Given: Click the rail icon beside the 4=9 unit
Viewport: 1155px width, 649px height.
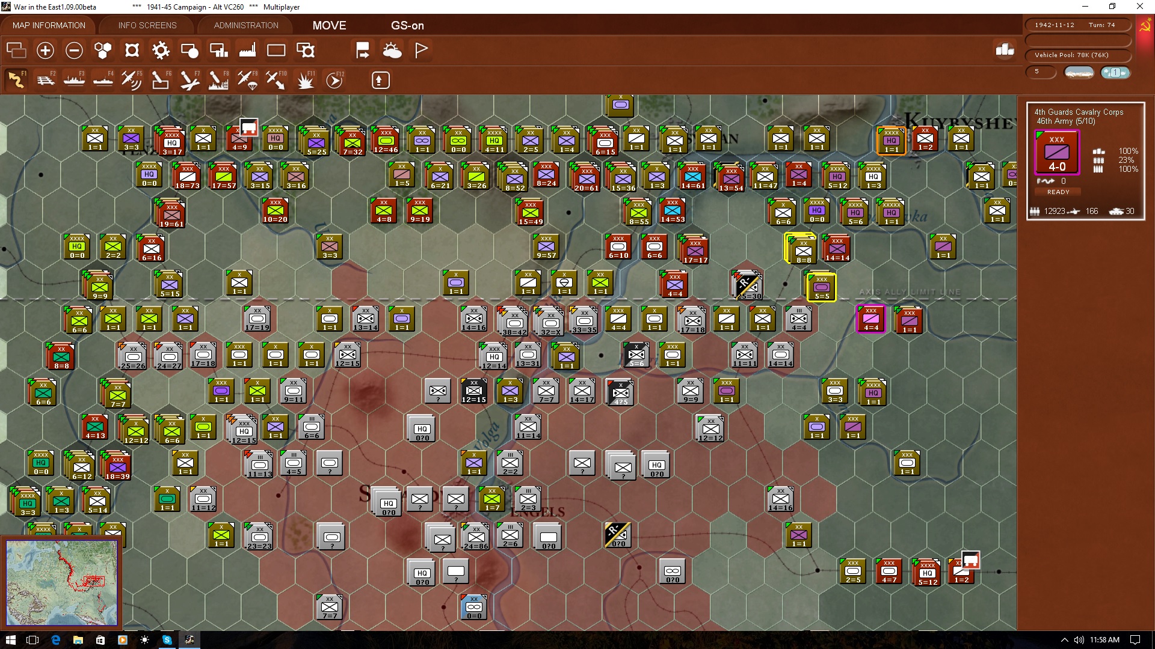Looking at the screenshot, I should point(248,127).
